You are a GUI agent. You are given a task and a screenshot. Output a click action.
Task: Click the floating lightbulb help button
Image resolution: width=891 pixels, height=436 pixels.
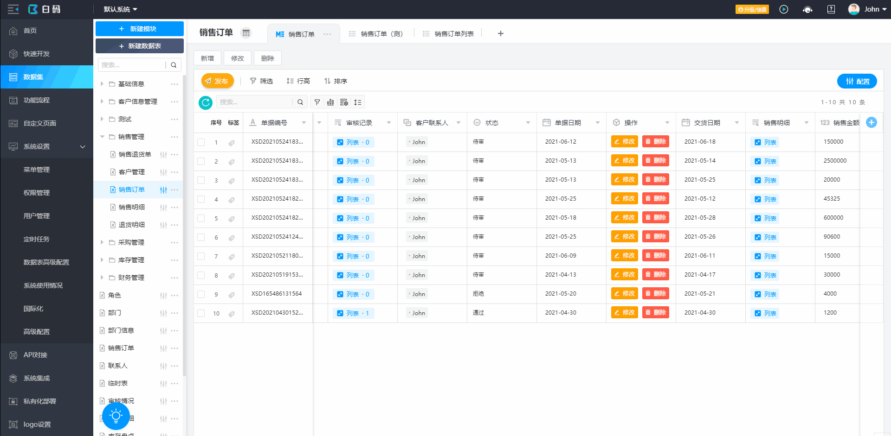pos(116,416)
